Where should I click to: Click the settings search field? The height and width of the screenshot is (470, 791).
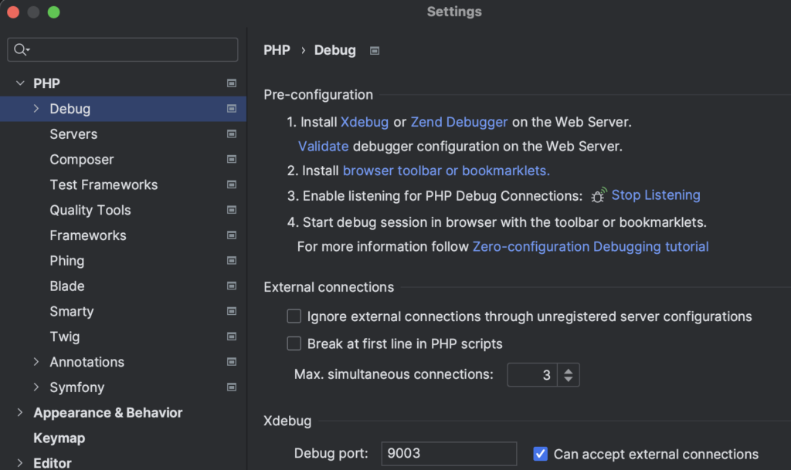tap(123, 49)
